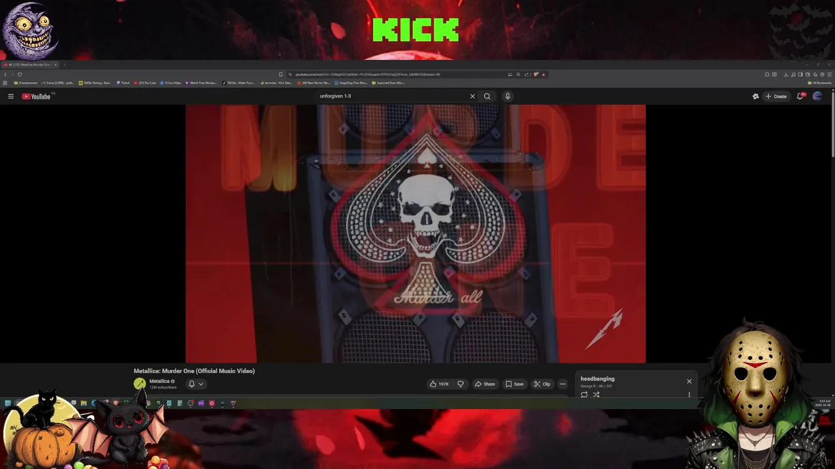This screenshot has width=835, height=469.
Task: Start voice search with microphone icon
Action: (x=508, y=96)
